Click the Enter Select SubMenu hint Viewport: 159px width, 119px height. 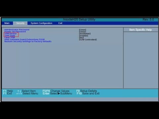click(57, 94)
